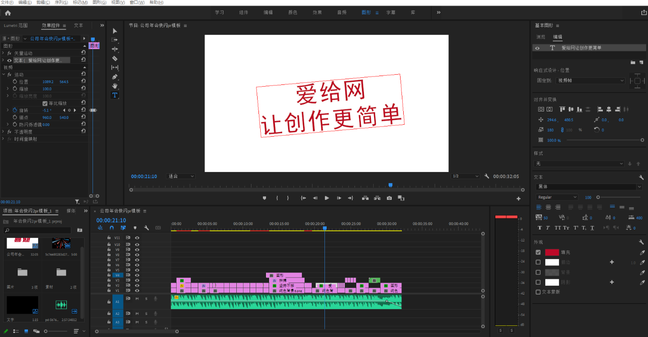Viewport: 648px width, 337px height.
Task: Apply faux italic text style
Action: click(548, 228)
